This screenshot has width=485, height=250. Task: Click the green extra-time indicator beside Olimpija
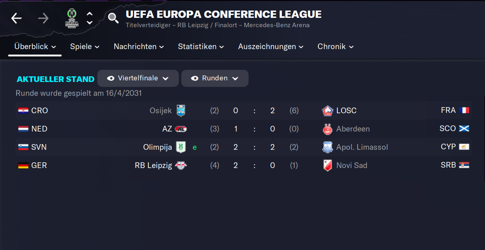(x=194, y=147)
